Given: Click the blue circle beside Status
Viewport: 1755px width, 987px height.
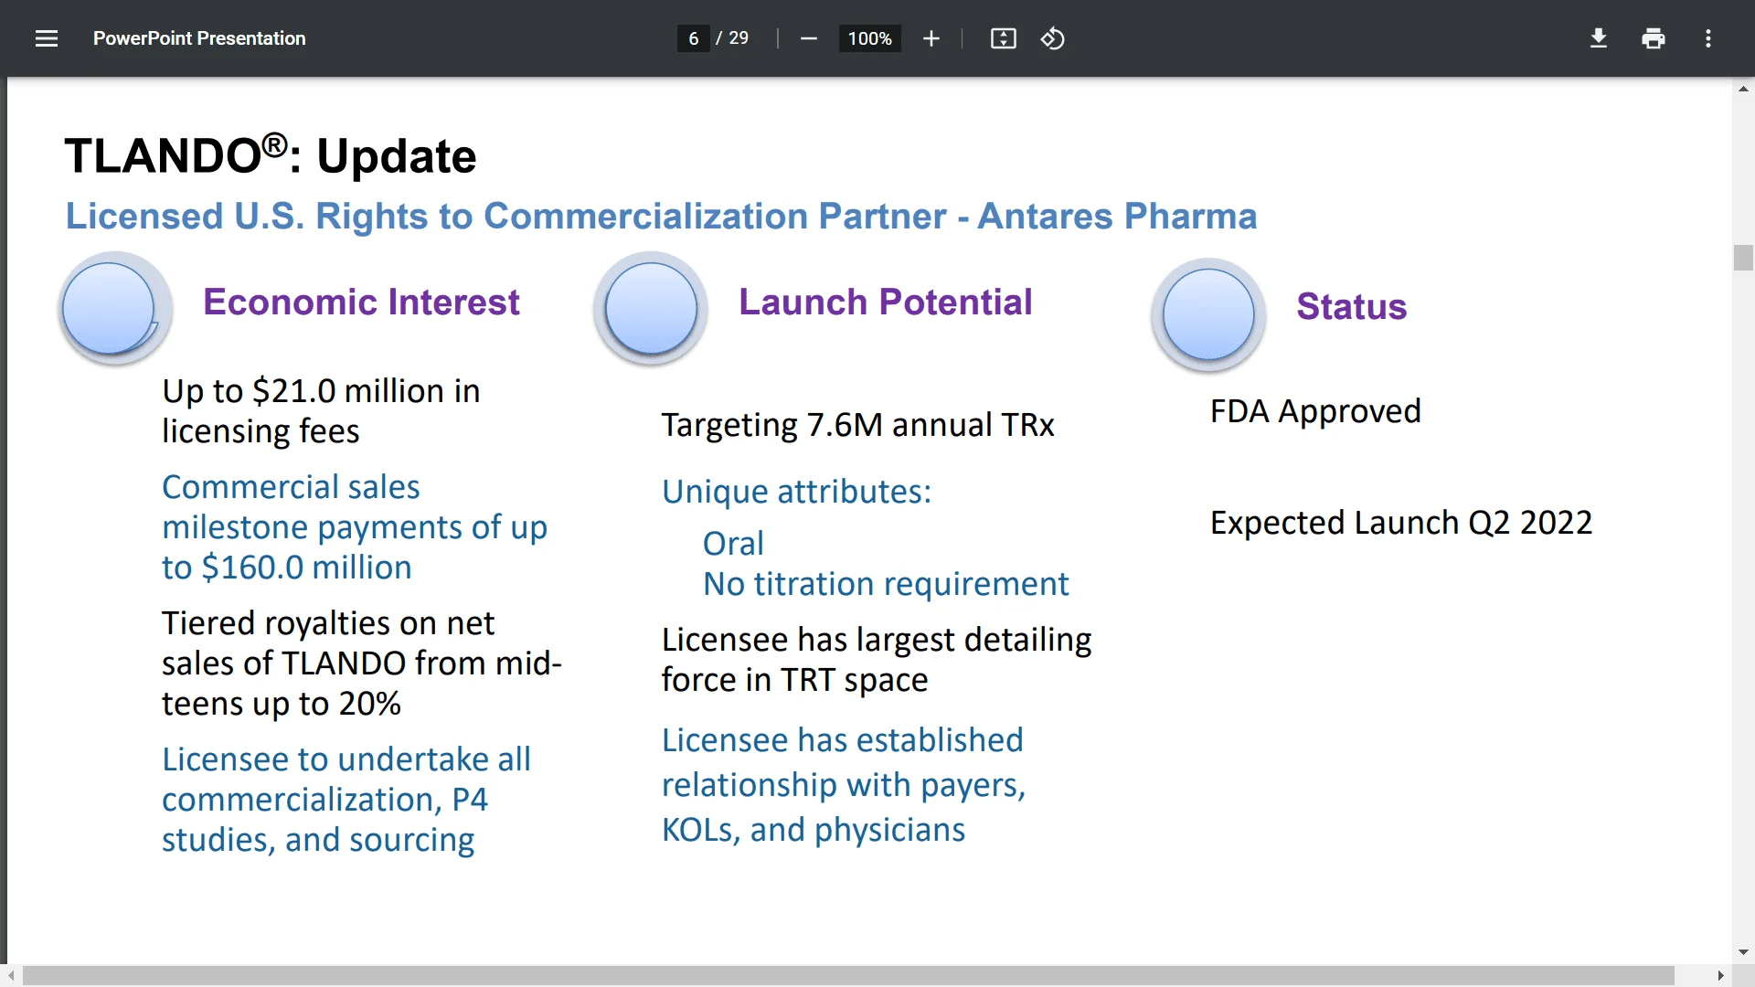Looking at the screenshot, I should (1208, 315).
